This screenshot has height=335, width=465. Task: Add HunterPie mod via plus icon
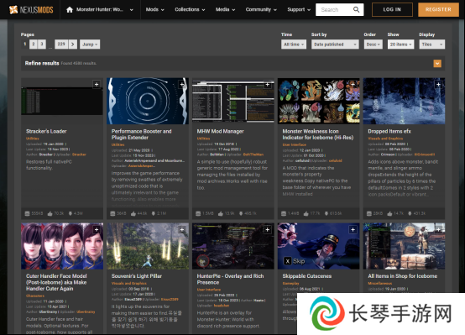click(267, 229)
